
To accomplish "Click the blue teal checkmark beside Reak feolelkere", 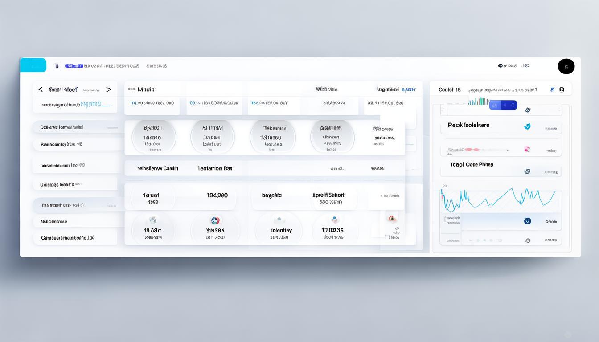I will coord(527,126).
